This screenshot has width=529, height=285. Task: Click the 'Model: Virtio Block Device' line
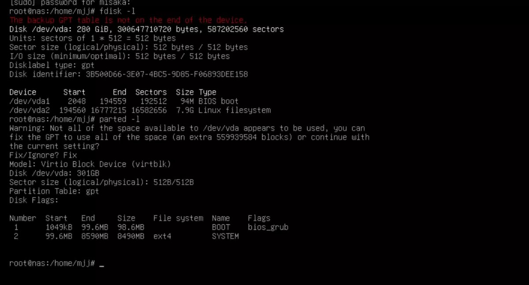[90, 164]
